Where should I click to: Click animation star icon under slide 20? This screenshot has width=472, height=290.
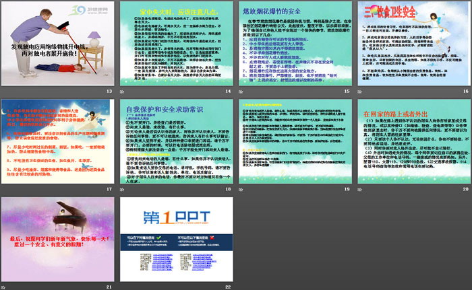[x=359, y=189]
